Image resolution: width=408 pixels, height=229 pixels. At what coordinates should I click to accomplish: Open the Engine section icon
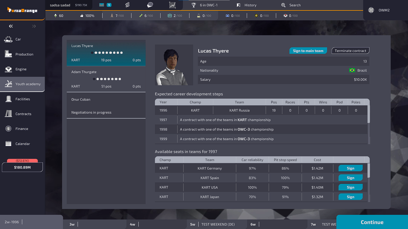(x=8, y=69)
